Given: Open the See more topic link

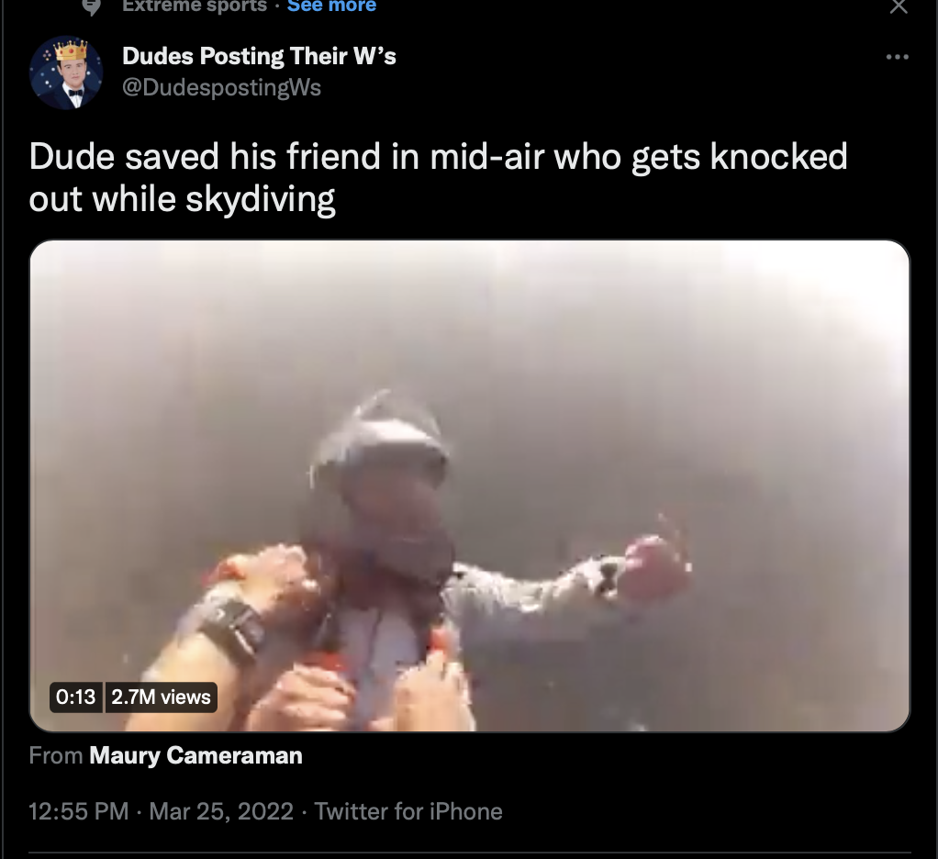Looking at the screenshot, I should [331, 6].
